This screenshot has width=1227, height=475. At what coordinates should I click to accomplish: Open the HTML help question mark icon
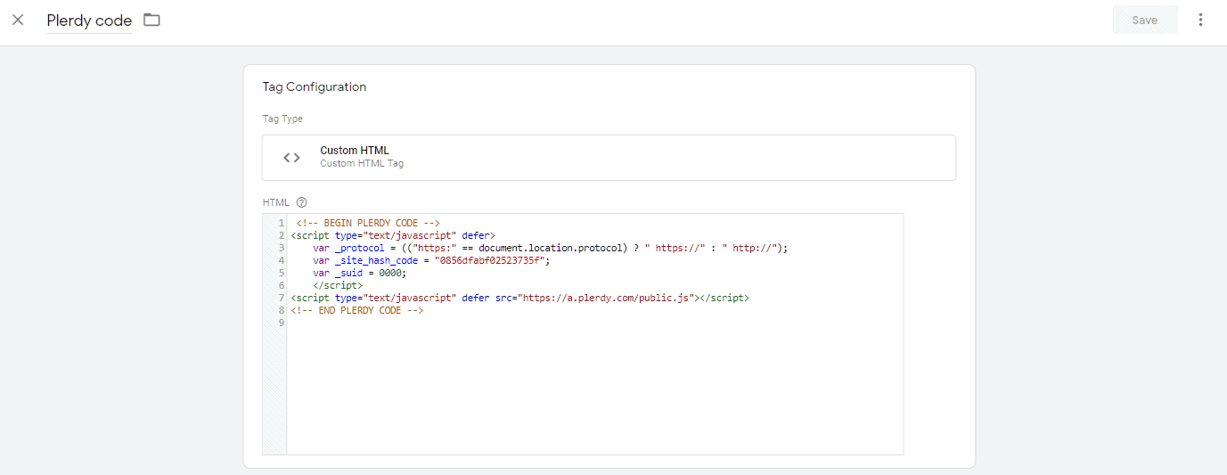(301, 202)
